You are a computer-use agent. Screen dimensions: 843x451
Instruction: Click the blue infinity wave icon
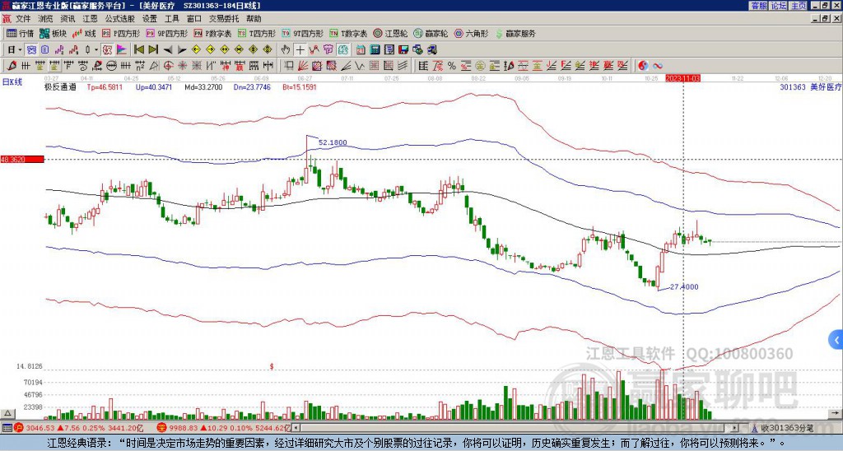pos(658,66)
